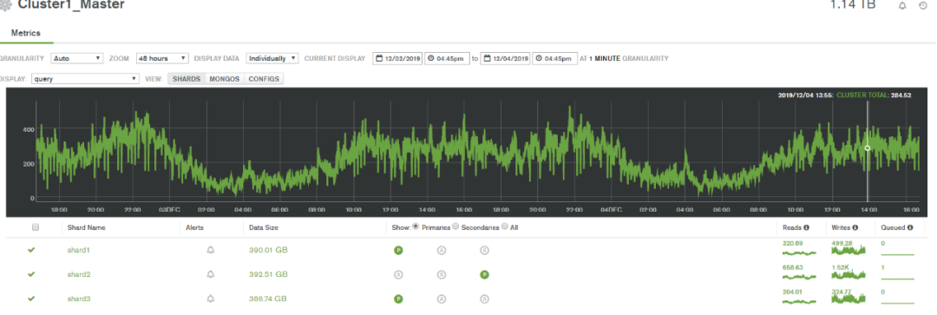Click the info icon next to Reads
Image resolution: width=937 pixels, height=315 pixels.
806,227
